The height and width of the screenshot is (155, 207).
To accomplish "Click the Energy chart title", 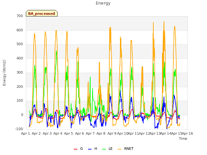I will tap(103, 3).
